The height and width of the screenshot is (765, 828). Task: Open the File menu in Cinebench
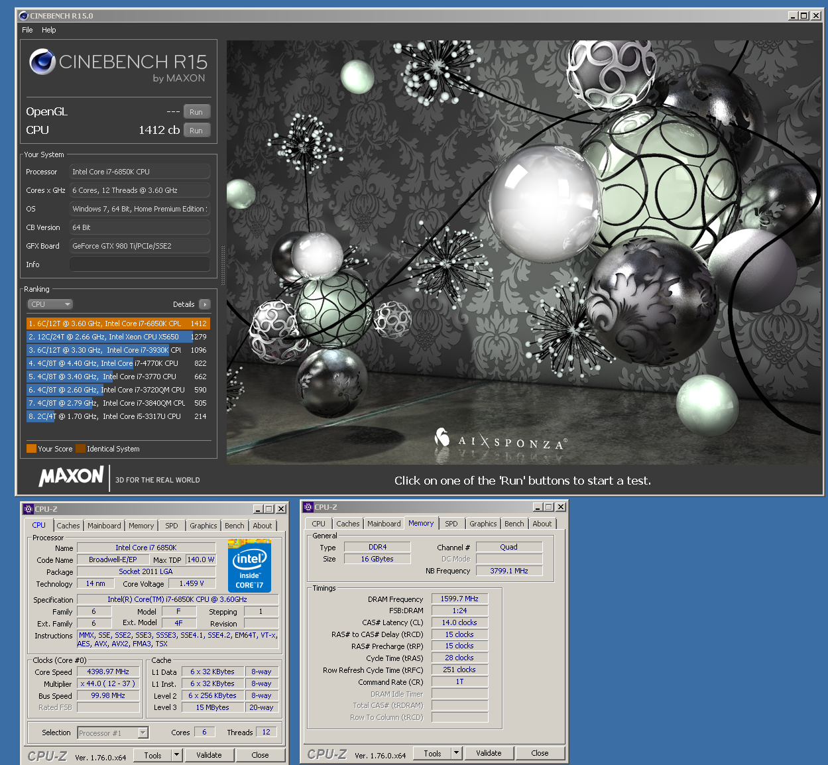click(27, 30)
